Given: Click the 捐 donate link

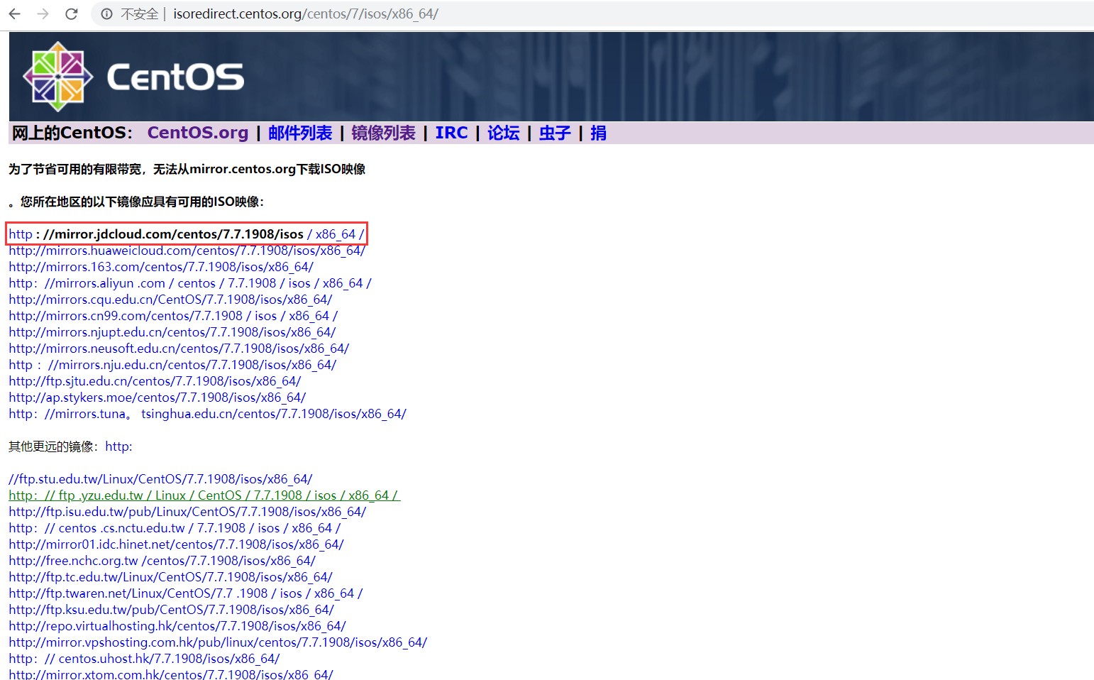Looking at the screenshot, I should tap(598, 133).
